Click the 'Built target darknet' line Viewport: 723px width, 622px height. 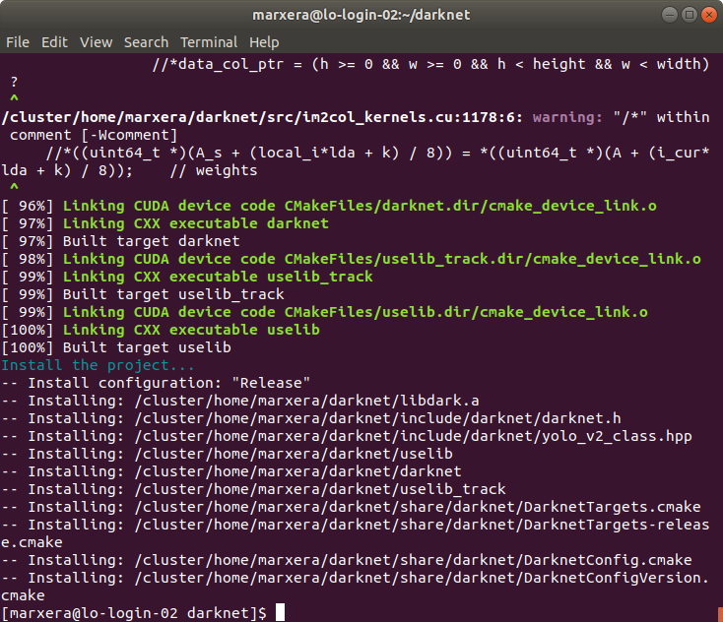click(x=152, y=241)
